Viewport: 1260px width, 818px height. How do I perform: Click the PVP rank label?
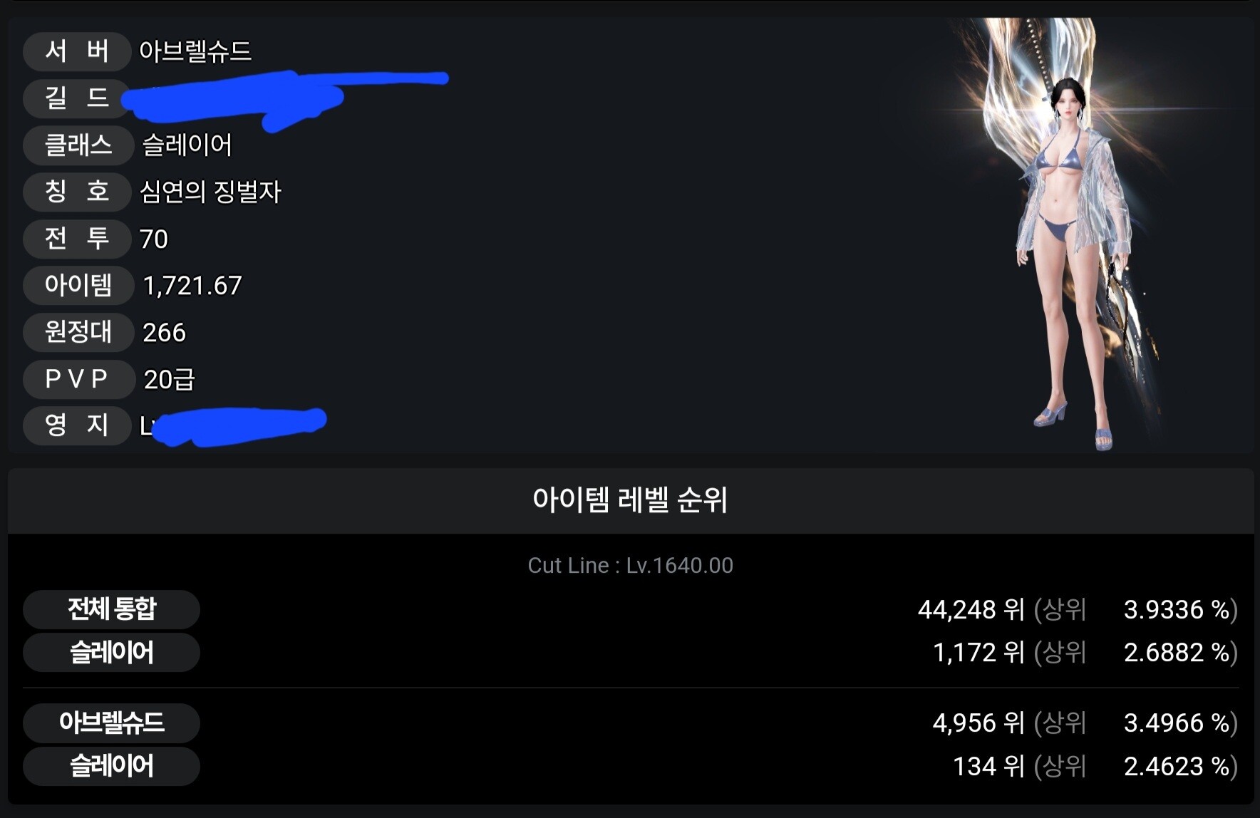[x=78, y=379]
